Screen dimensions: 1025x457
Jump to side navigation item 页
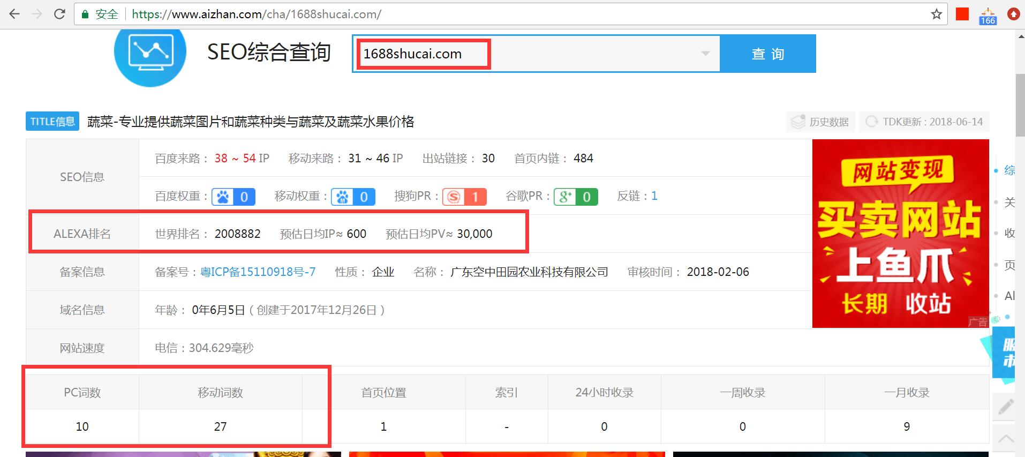[x=1009, y=265]
